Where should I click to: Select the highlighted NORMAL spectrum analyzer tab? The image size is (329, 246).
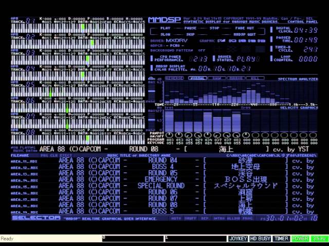(x=197, y=78)
